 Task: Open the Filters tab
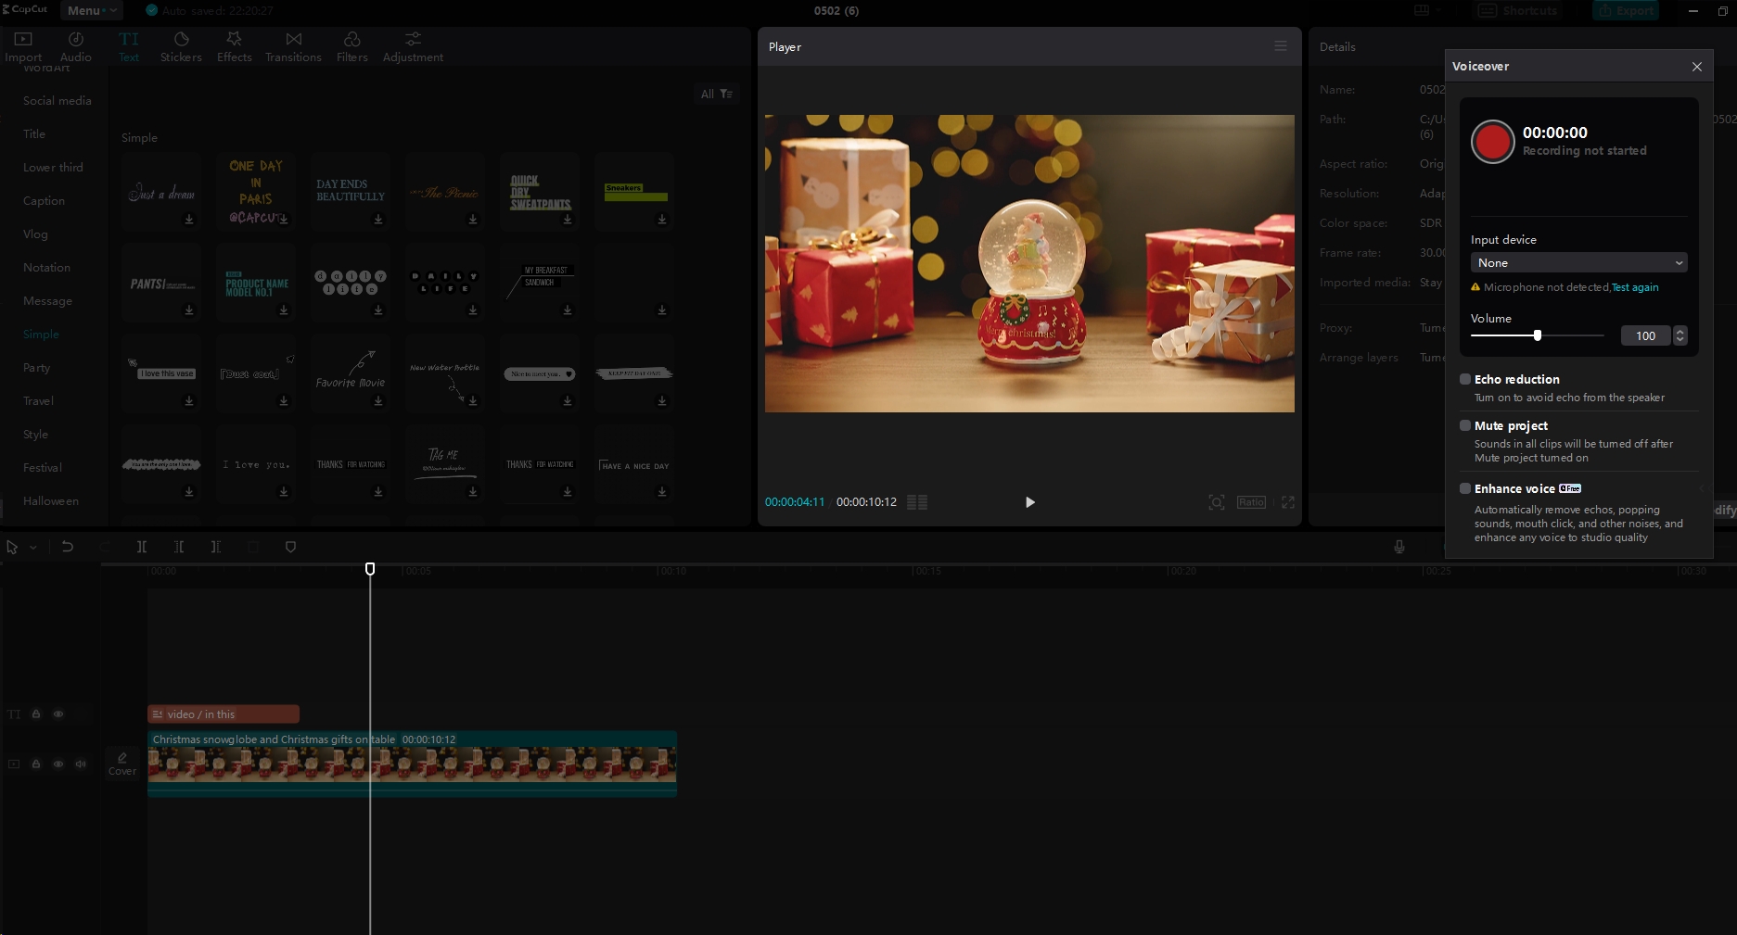click(x=352, y=46)
